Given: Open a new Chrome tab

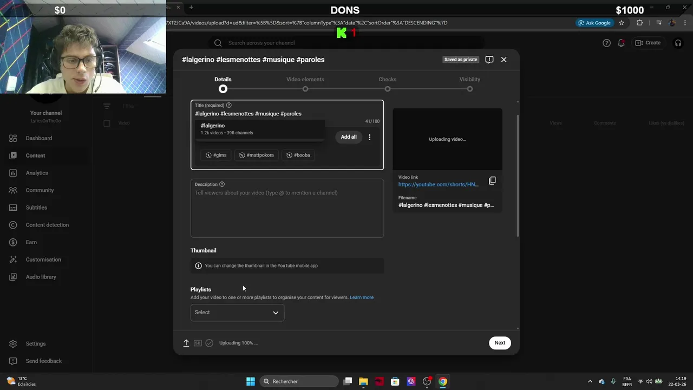Looking at the screenshot, I should [191, 7].
